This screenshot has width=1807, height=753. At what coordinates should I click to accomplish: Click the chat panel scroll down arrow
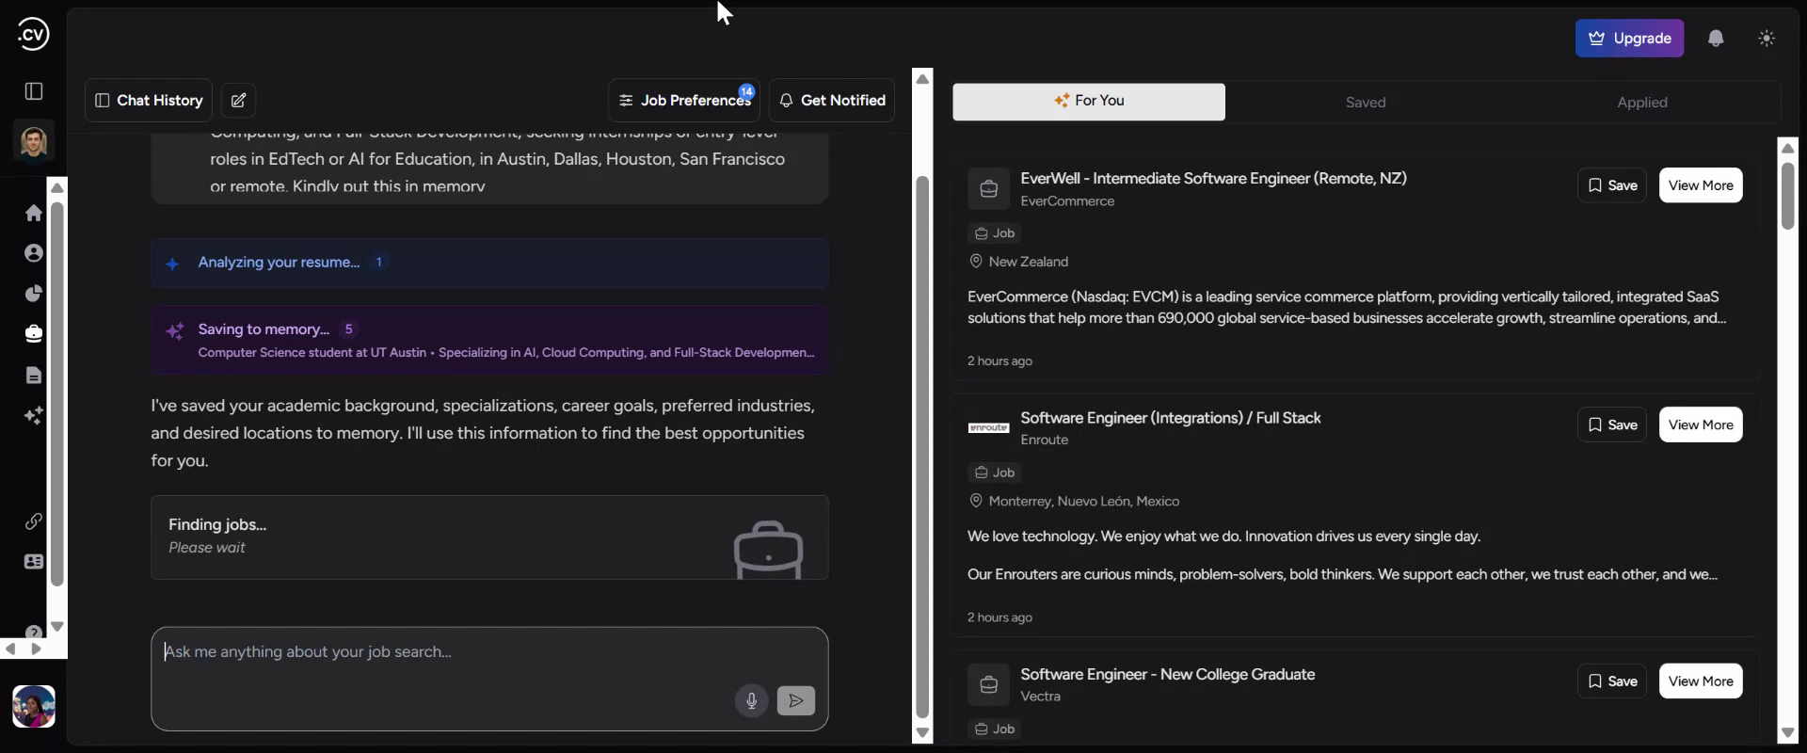pos(922,732)
